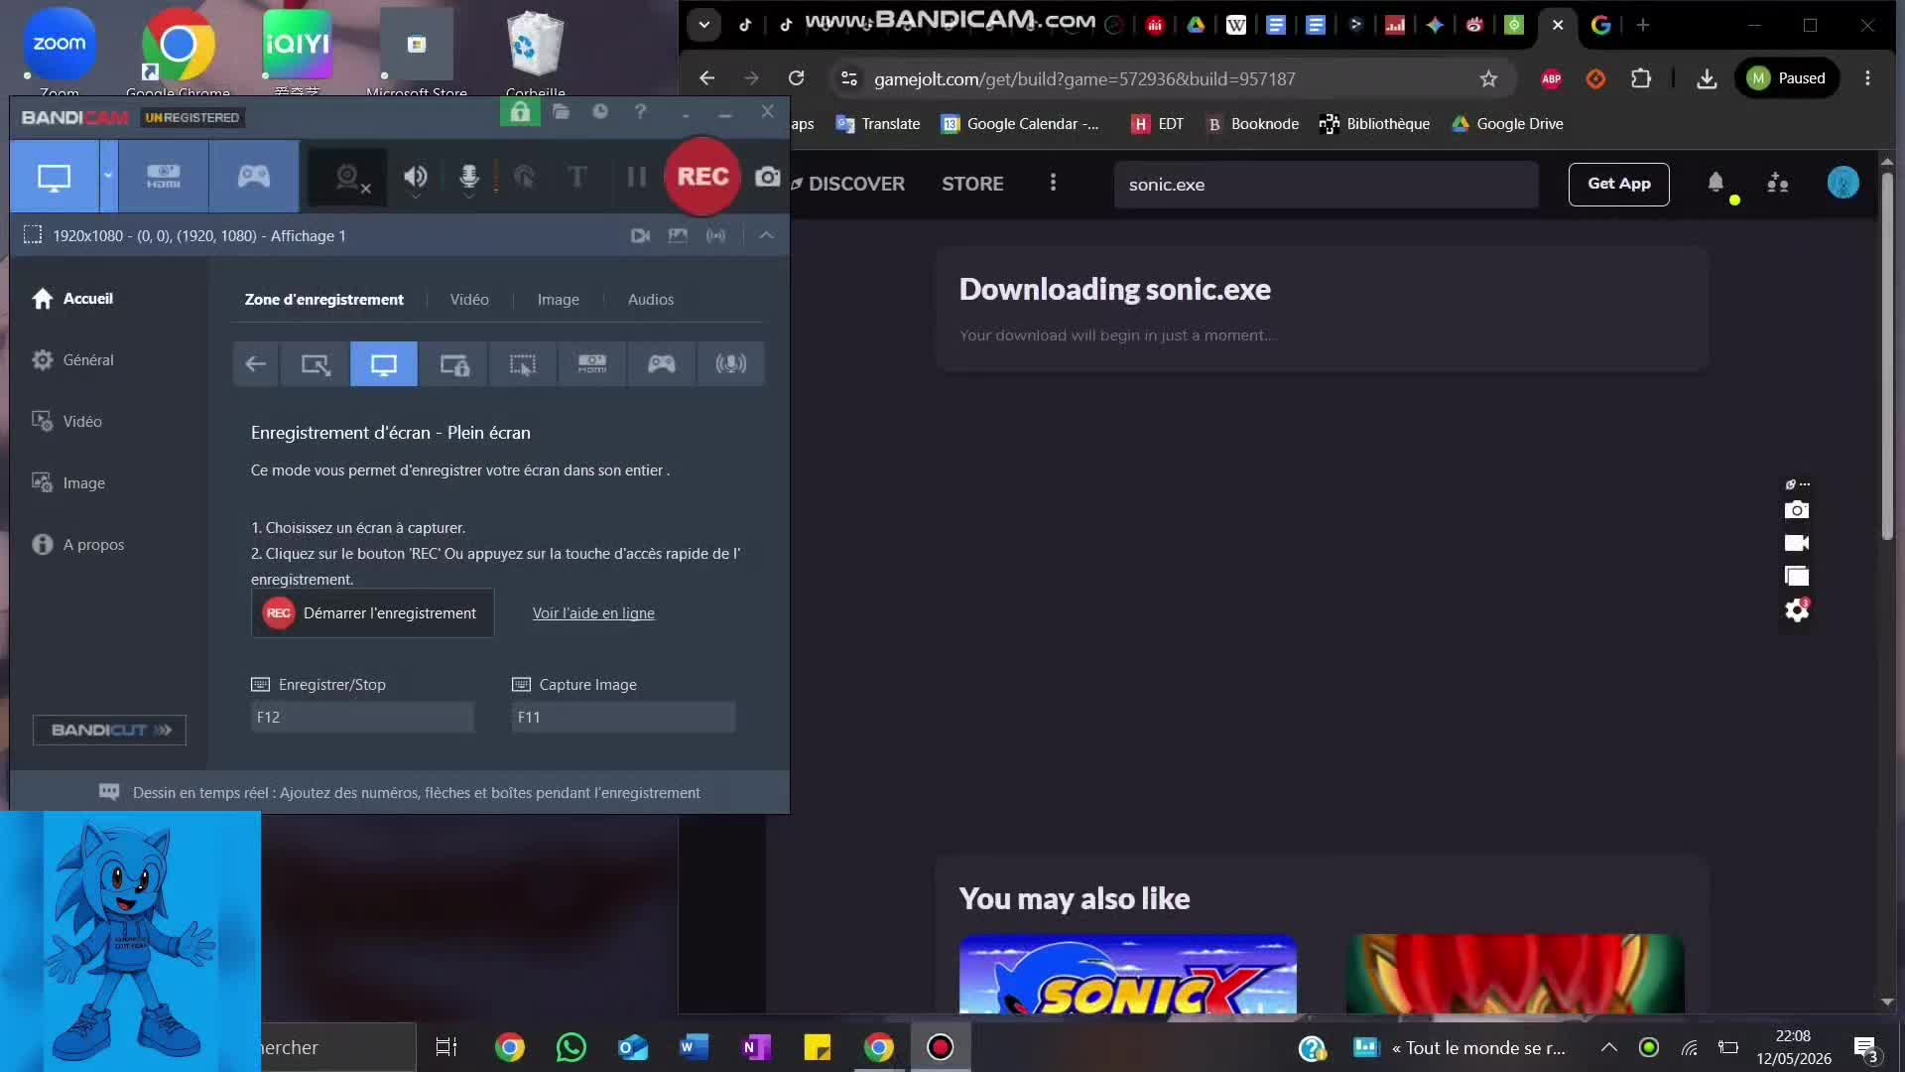Select game recording mode gamepad

[x=254, y=177]
